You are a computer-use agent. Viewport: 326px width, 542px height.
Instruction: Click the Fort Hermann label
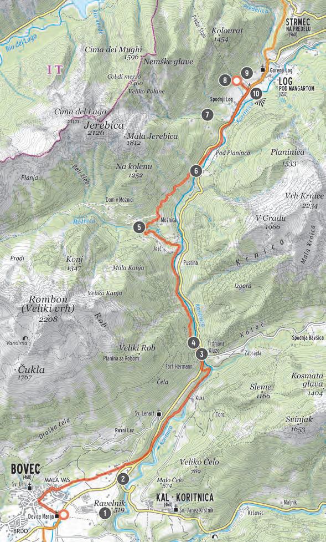tap(179, 367)
